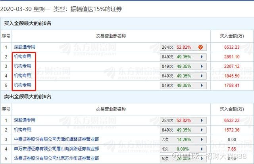The width and height of the screenshot is (254, 164).
Task: Expand arrow for sell row 1 深股通专用
Action: click(202, 120)
